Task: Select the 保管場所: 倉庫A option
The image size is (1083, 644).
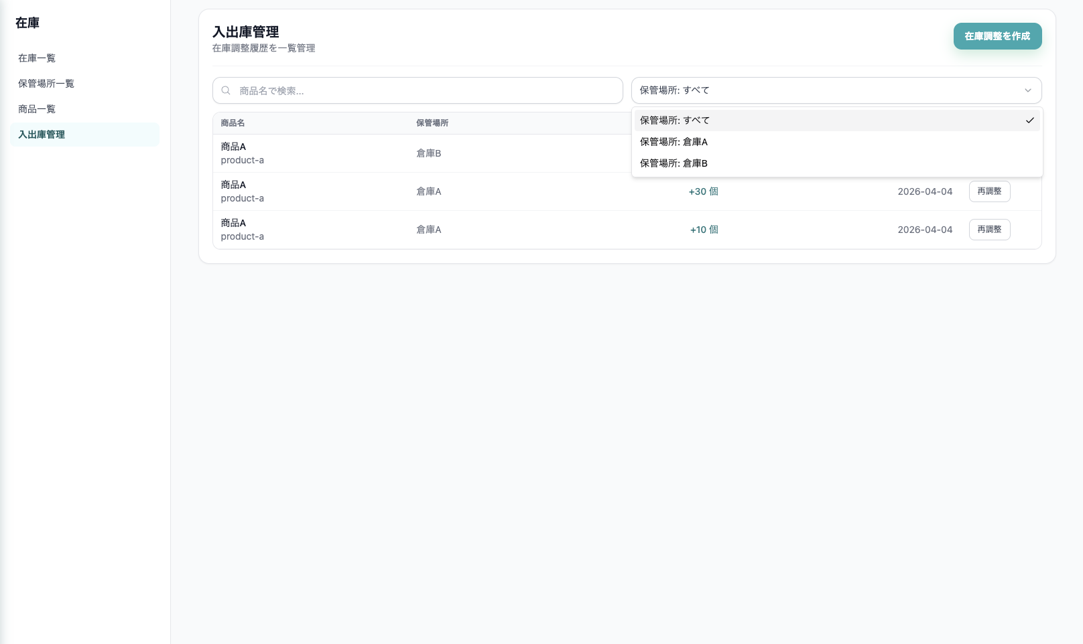Action: [x=674, y=142]
